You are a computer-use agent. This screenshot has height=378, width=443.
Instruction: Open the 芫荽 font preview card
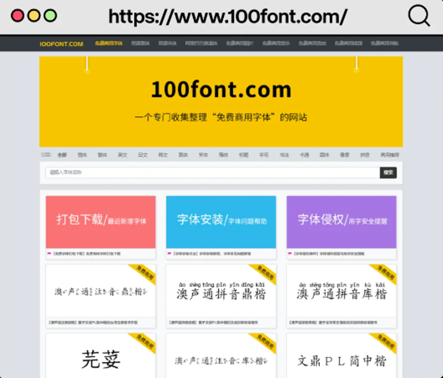[101, 355]
